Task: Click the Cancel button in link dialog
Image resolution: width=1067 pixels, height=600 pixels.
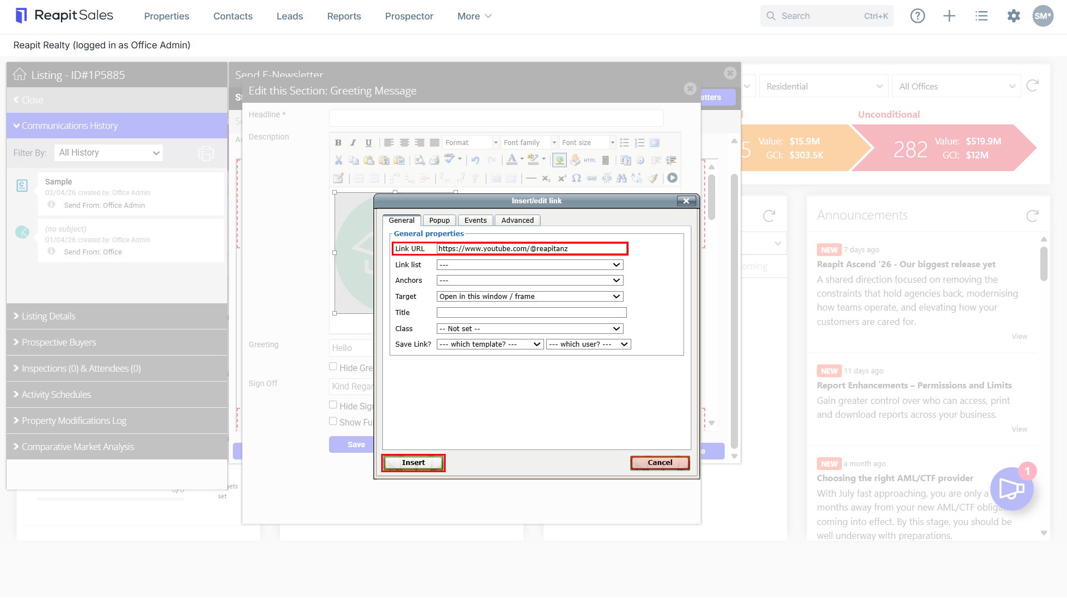Action: (x=660, y=463)
